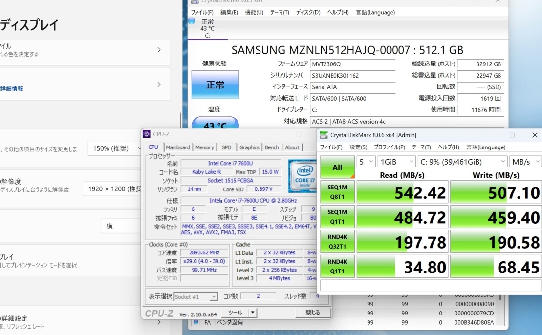Open the 横 orientation dropdown
This screenshot has height=335, width=542.
[121, 226]
